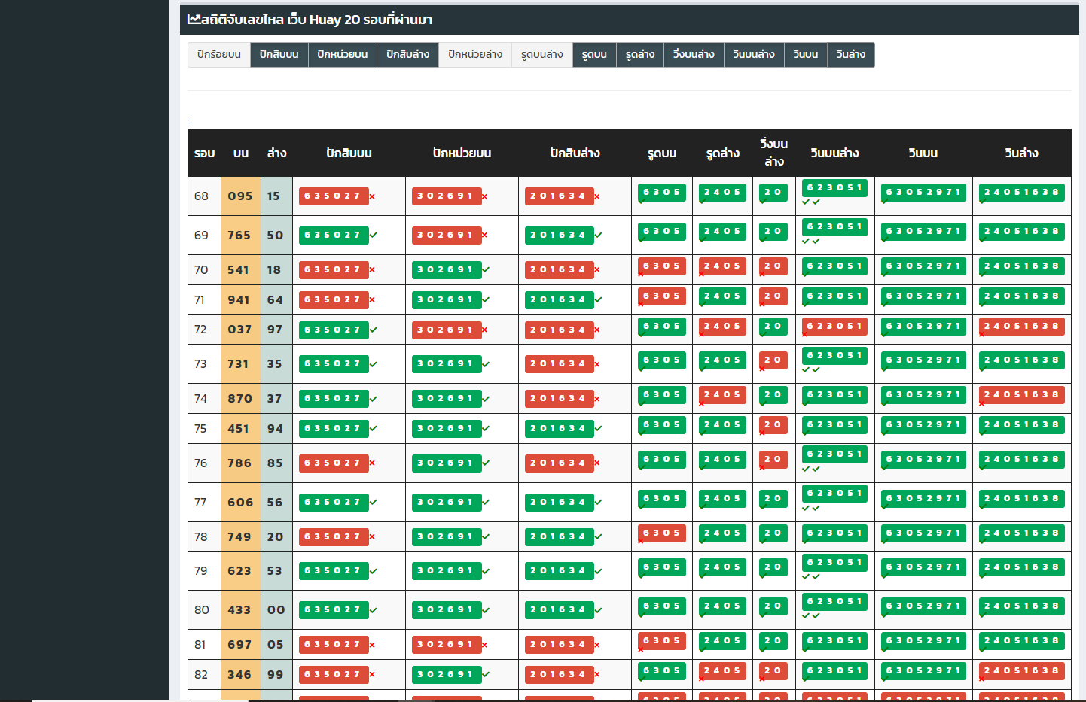Click bottom number 64 in round 71
The width and height of the screenshot is (1086, 702).
[275, 299]
